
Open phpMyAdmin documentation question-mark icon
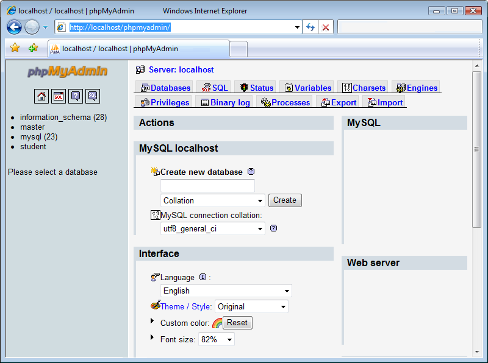(x=76, y=96)
